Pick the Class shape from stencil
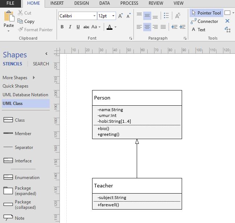Image resolution: width=235 pixels, height=223 pixels. coord(14,120)
